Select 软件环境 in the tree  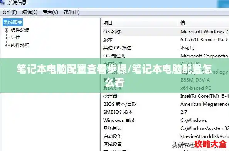tap(20, 45)
